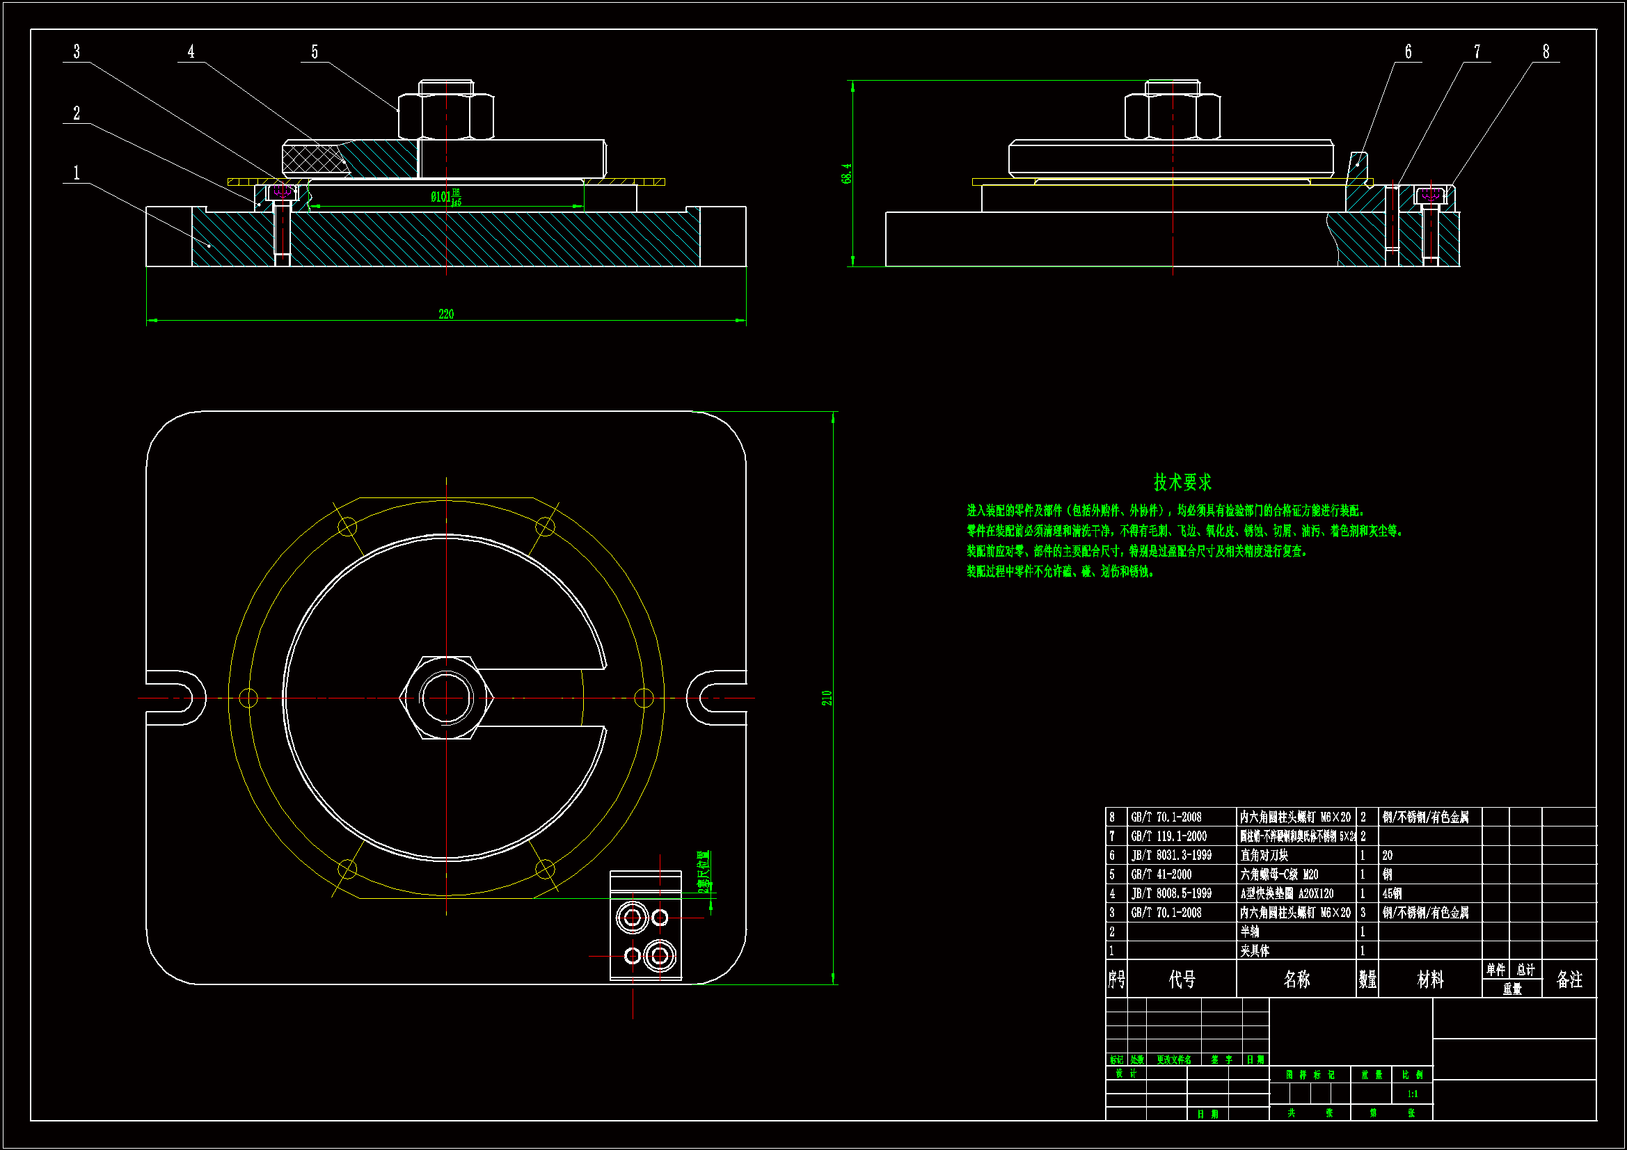Screen dimensions: 1627x1150
Task: Click part balloon number 1 label
Action: tap(77, 173)
